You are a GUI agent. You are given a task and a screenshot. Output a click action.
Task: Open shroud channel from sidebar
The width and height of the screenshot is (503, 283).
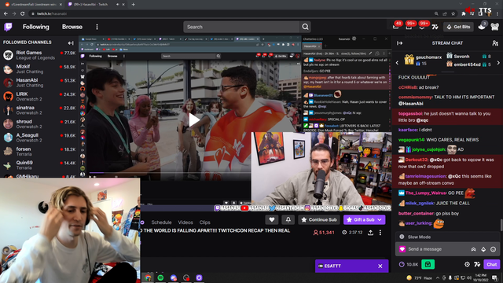(x=39, y=124)
